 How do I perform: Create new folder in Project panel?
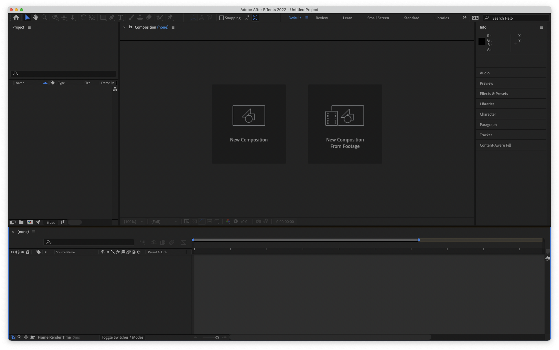coord(21,222)
